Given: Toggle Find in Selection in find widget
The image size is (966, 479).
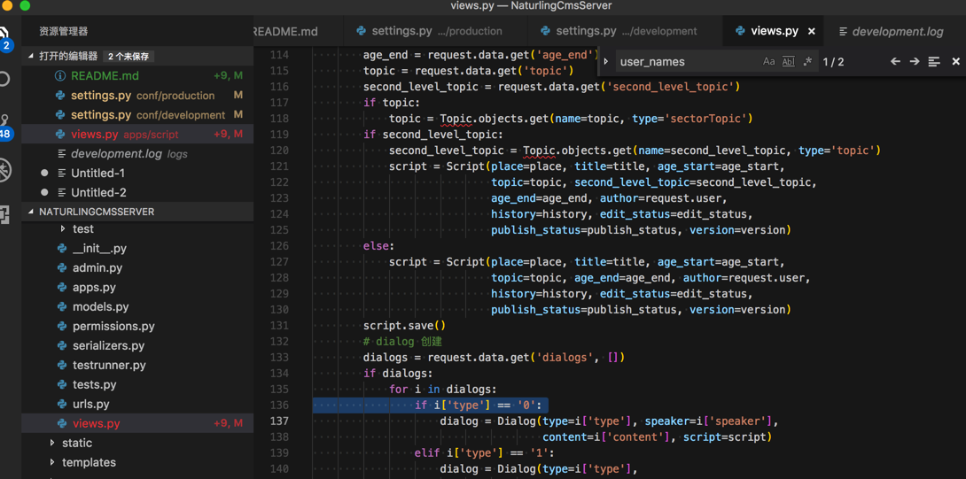Looking at the screenshot, I should click(935, 62).
